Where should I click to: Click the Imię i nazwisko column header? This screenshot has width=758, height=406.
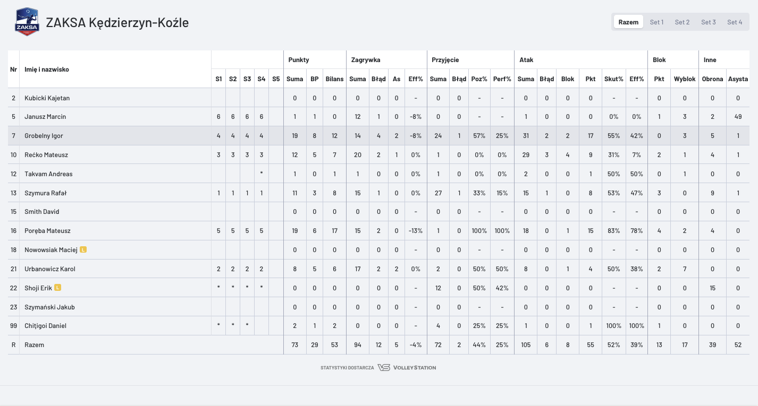[47, 69]
